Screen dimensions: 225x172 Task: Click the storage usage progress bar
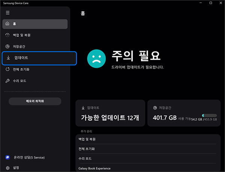[209, 115]
